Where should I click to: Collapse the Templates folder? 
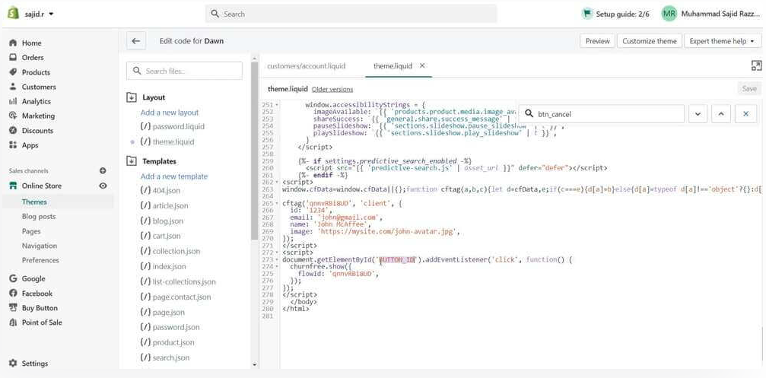point(131,161)
